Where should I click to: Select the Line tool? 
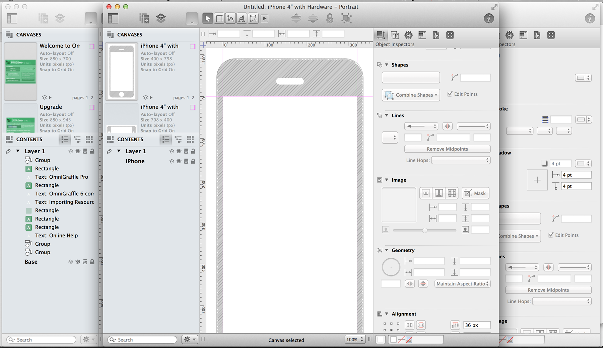pyautogui.click(x=230, y=18)
